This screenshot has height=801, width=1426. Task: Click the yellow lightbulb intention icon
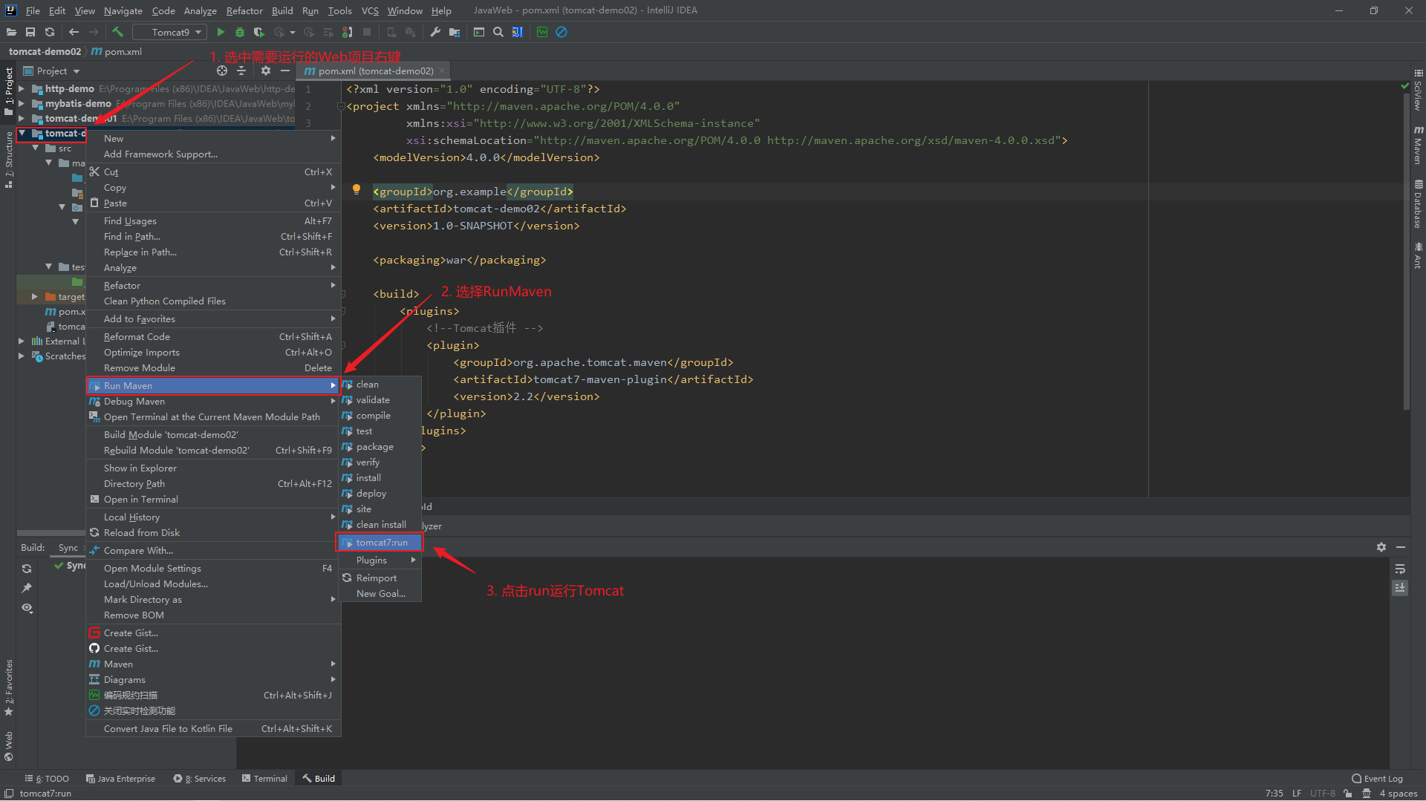point(356,189)
